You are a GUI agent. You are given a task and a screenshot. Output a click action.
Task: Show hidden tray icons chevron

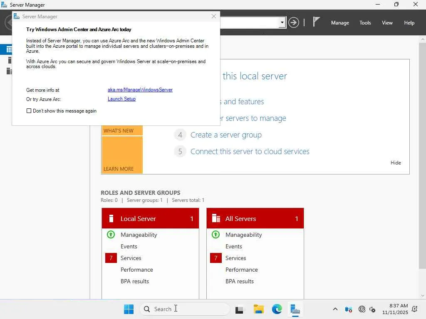[335, 309]
